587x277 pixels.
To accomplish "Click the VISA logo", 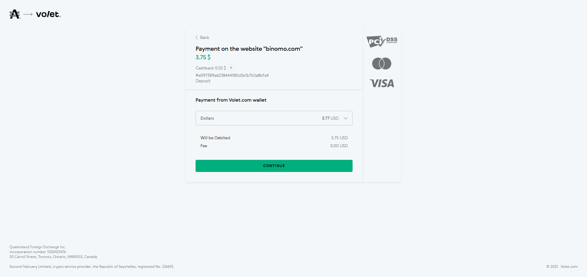I will (x=382, y=83).
